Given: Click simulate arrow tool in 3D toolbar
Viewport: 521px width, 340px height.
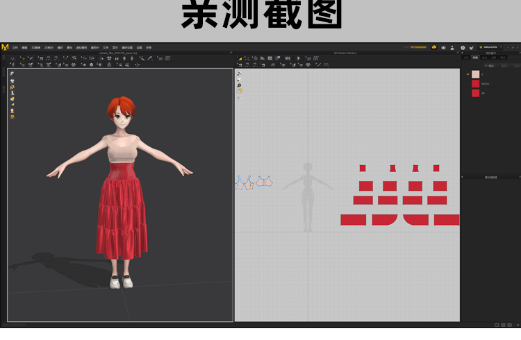Looking at the screenshot, I should (x=13, y=58).
